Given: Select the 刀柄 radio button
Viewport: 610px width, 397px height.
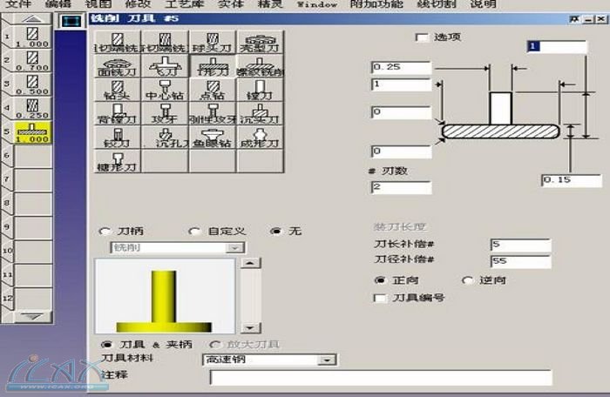Looking at the screenshot, I should pyautogui.click(x=106, y=232).
